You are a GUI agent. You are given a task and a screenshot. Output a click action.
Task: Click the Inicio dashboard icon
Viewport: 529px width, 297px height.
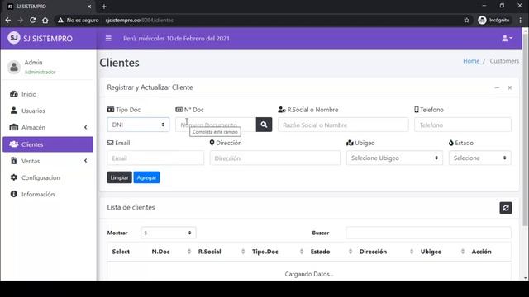click(x=14, y=94)
